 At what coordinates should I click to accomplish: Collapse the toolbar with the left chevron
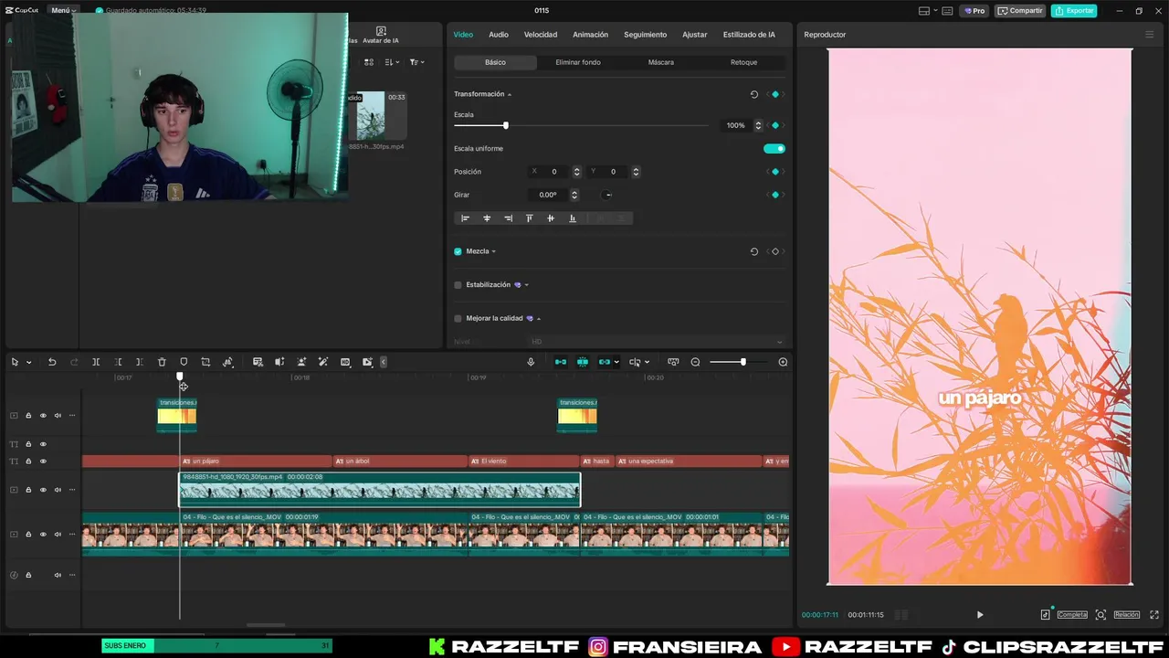(x=384, y=362)
